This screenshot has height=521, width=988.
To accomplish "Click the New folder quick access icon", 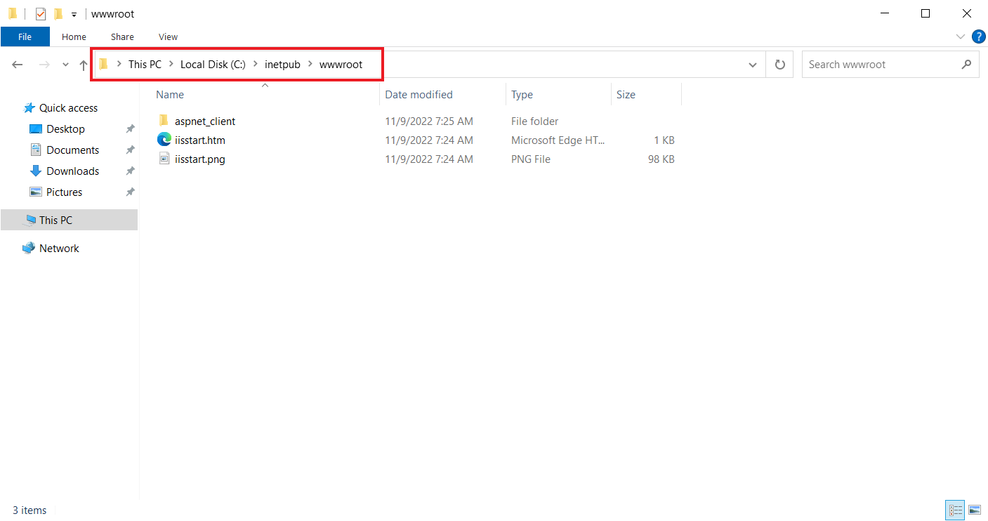I will point(58,13).
